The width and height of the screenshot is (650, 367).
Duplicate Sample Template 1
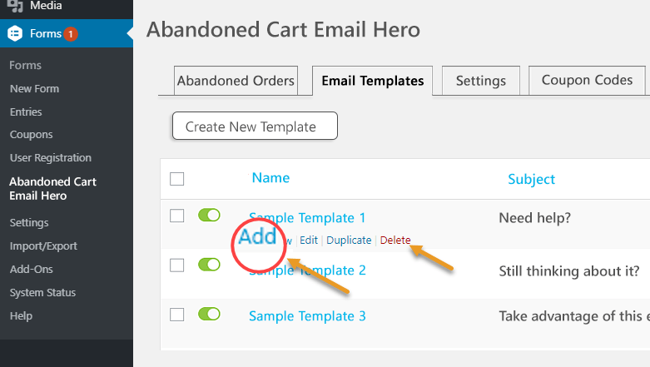click(349, 241)
